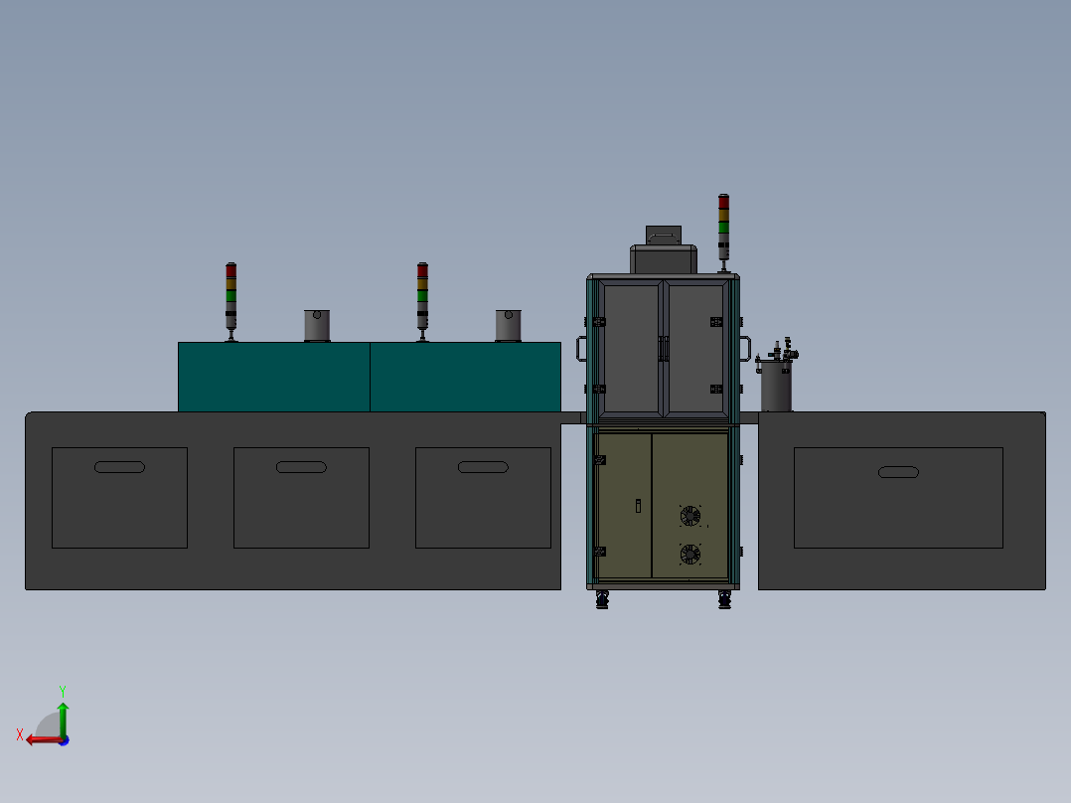Select the upper cooling fan on the olive door
The width and height of the screenshot is (1071, 803).
click(689, 516)
